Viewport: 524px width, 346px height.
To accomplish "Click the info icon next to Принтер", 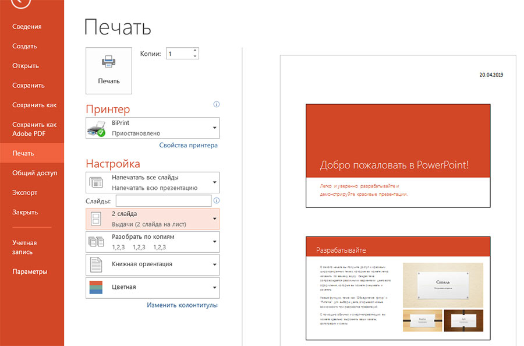I will click(216, 105).
